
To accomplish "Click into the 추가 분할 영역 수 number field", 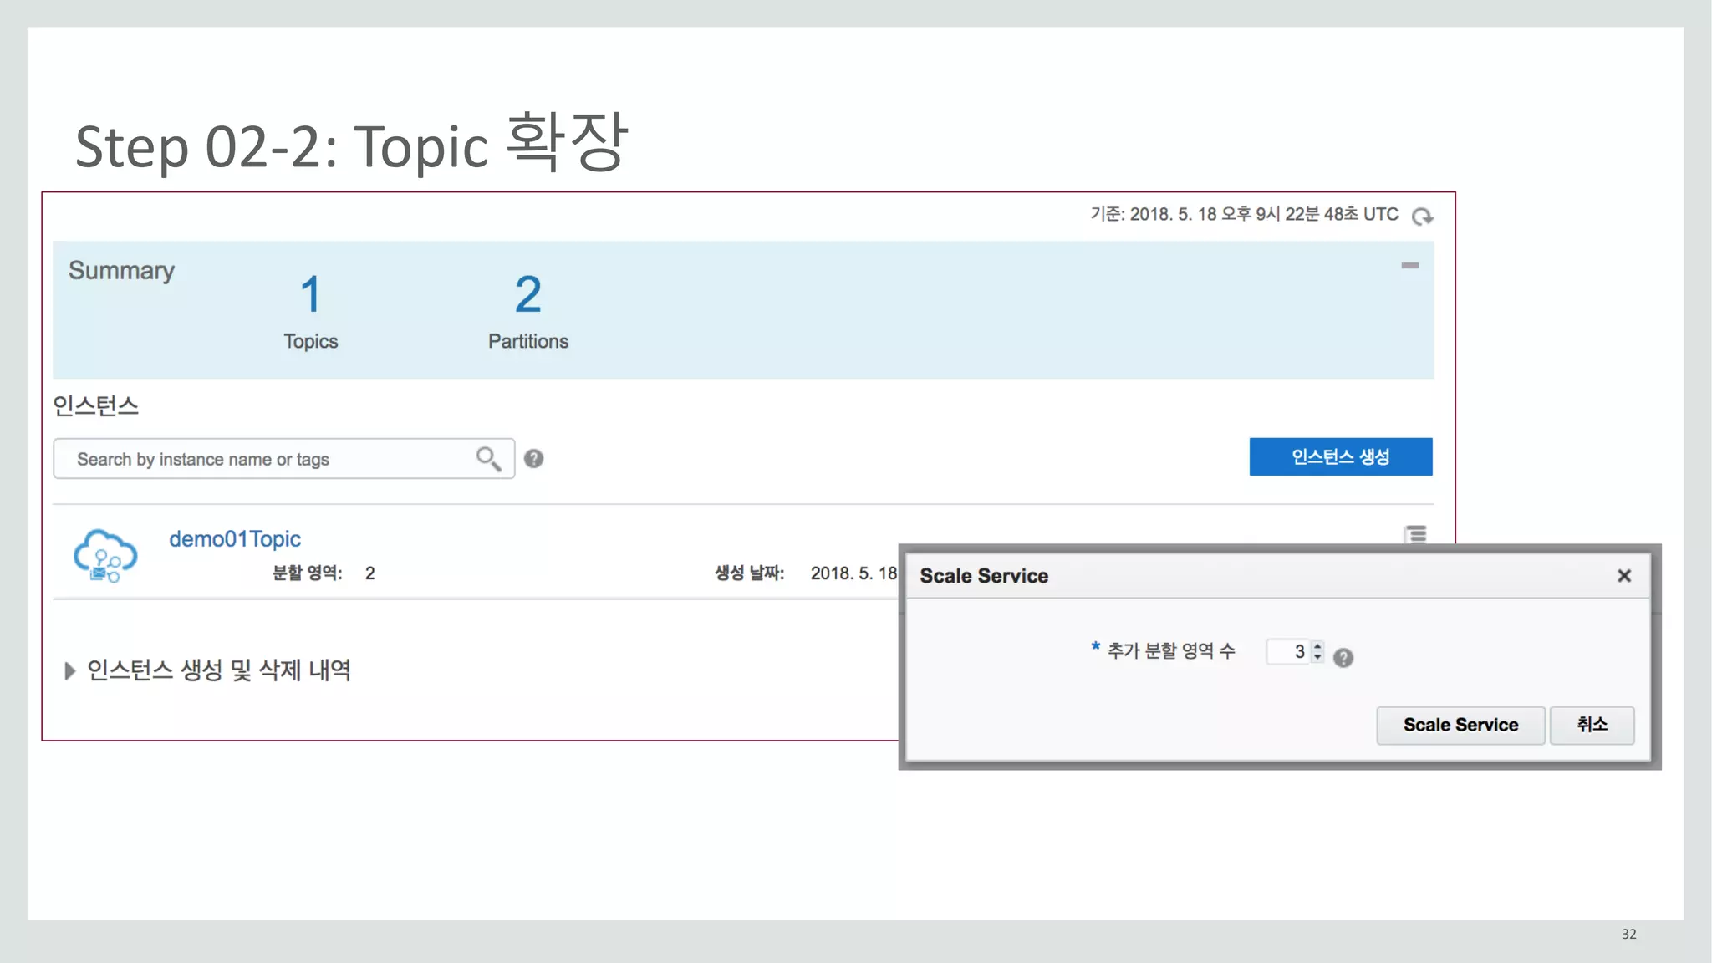I will (1287, 652).
